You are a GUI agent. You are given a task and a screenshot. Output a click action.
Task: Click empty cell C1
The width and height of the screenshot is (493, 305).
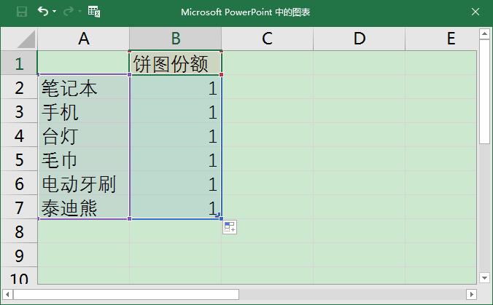coord(267,63)
